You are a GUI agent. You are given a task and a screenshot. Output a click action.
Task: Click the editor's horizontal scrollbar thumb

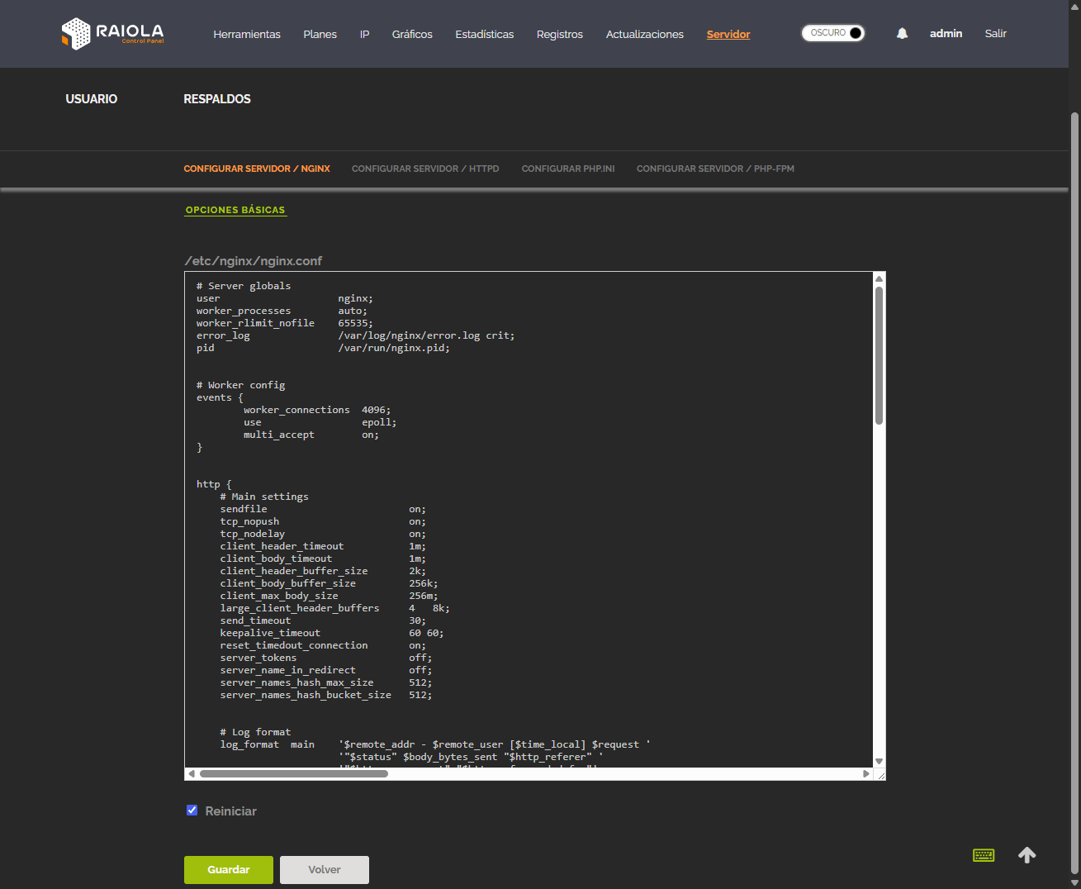pyautogui.click(x=293, y=774)
